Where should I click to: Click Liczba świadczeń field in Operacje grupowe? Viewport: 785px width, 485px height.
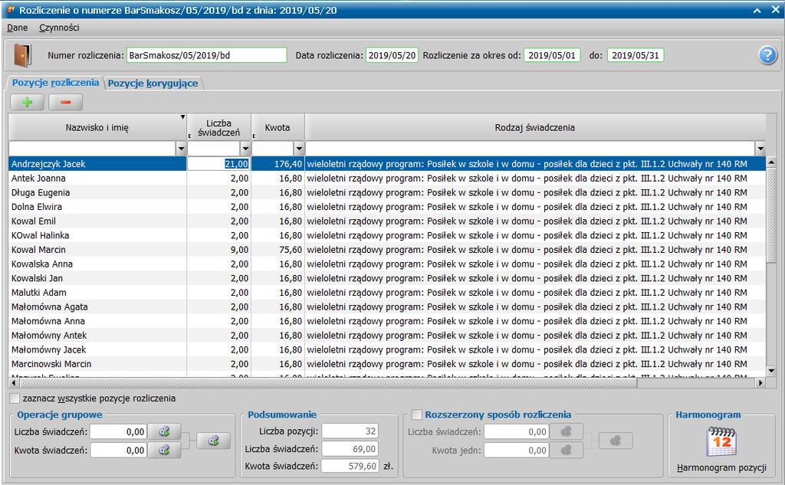(118, 431)
